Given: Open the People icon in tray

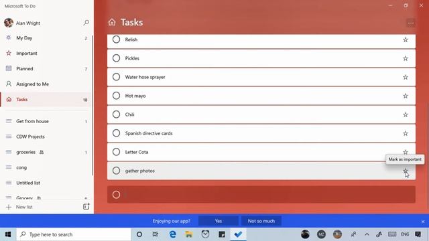Looking at the screenshot, I should point(353,234).
